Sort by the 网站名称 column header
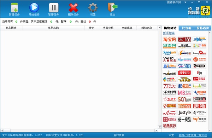Image resolution: width=212 pixels, height=138 pixels. [x=147, y=28]
